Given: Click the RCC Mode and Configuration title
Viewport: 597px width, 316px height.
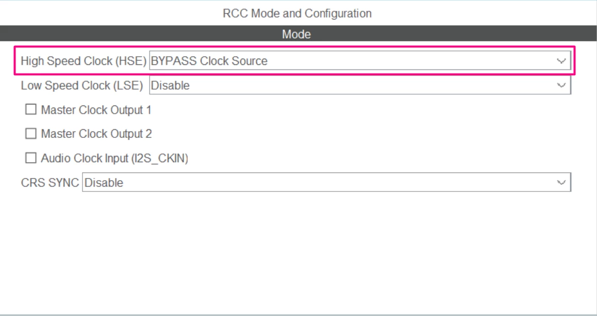Looking at the screenshot, I should pyautogui.click(x=297, y=13).
